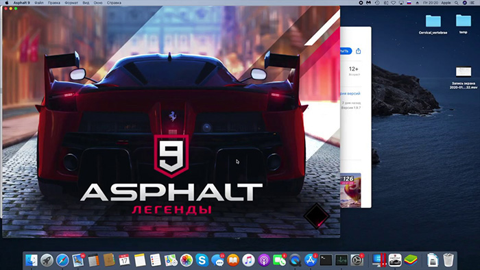Open the Wi-Fi menu bar icon

394,3
